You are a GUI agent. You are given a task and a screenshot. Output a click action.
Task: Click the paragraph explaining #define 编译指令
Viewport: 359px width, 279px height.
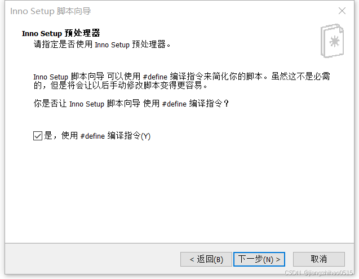[x=182, y=81]
